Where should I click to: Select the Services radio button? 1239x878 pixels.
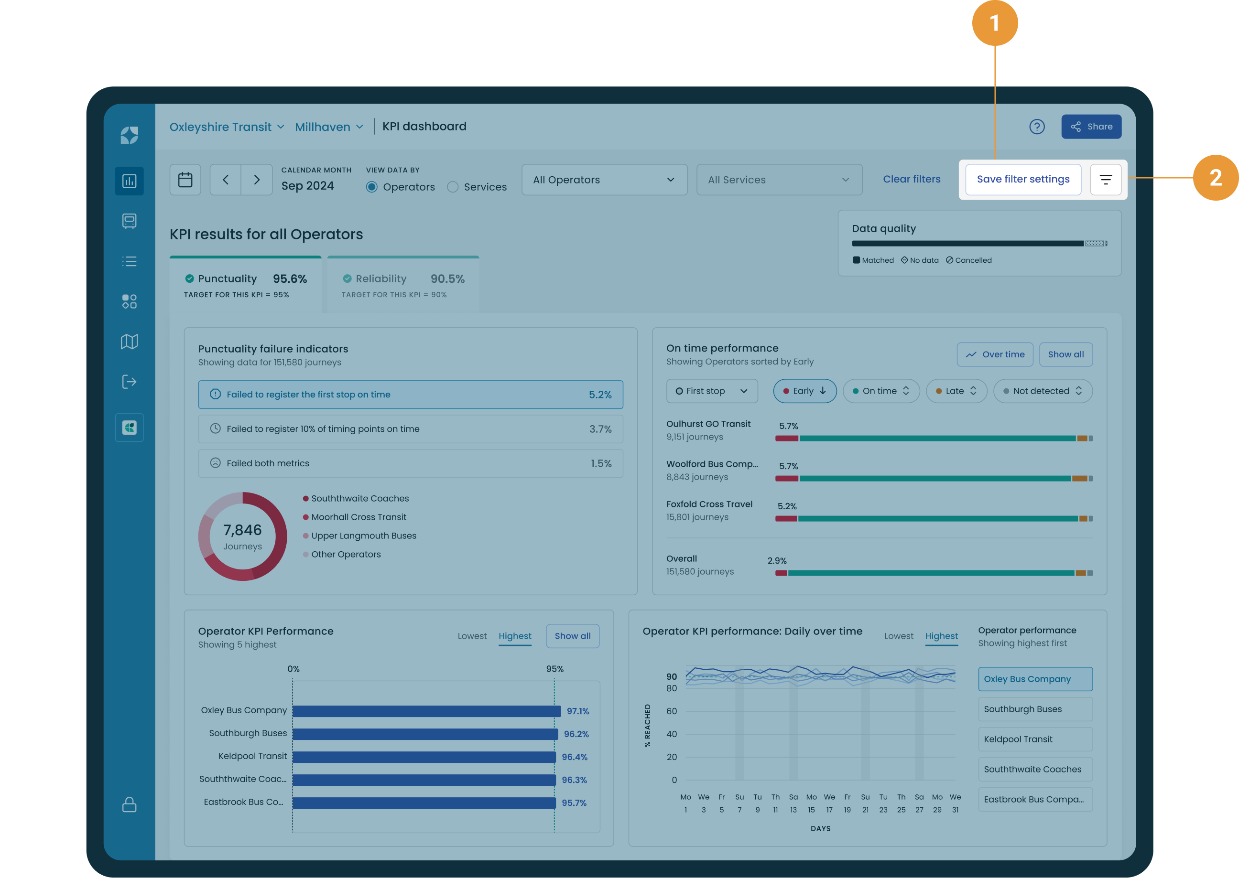click(453, 187)
